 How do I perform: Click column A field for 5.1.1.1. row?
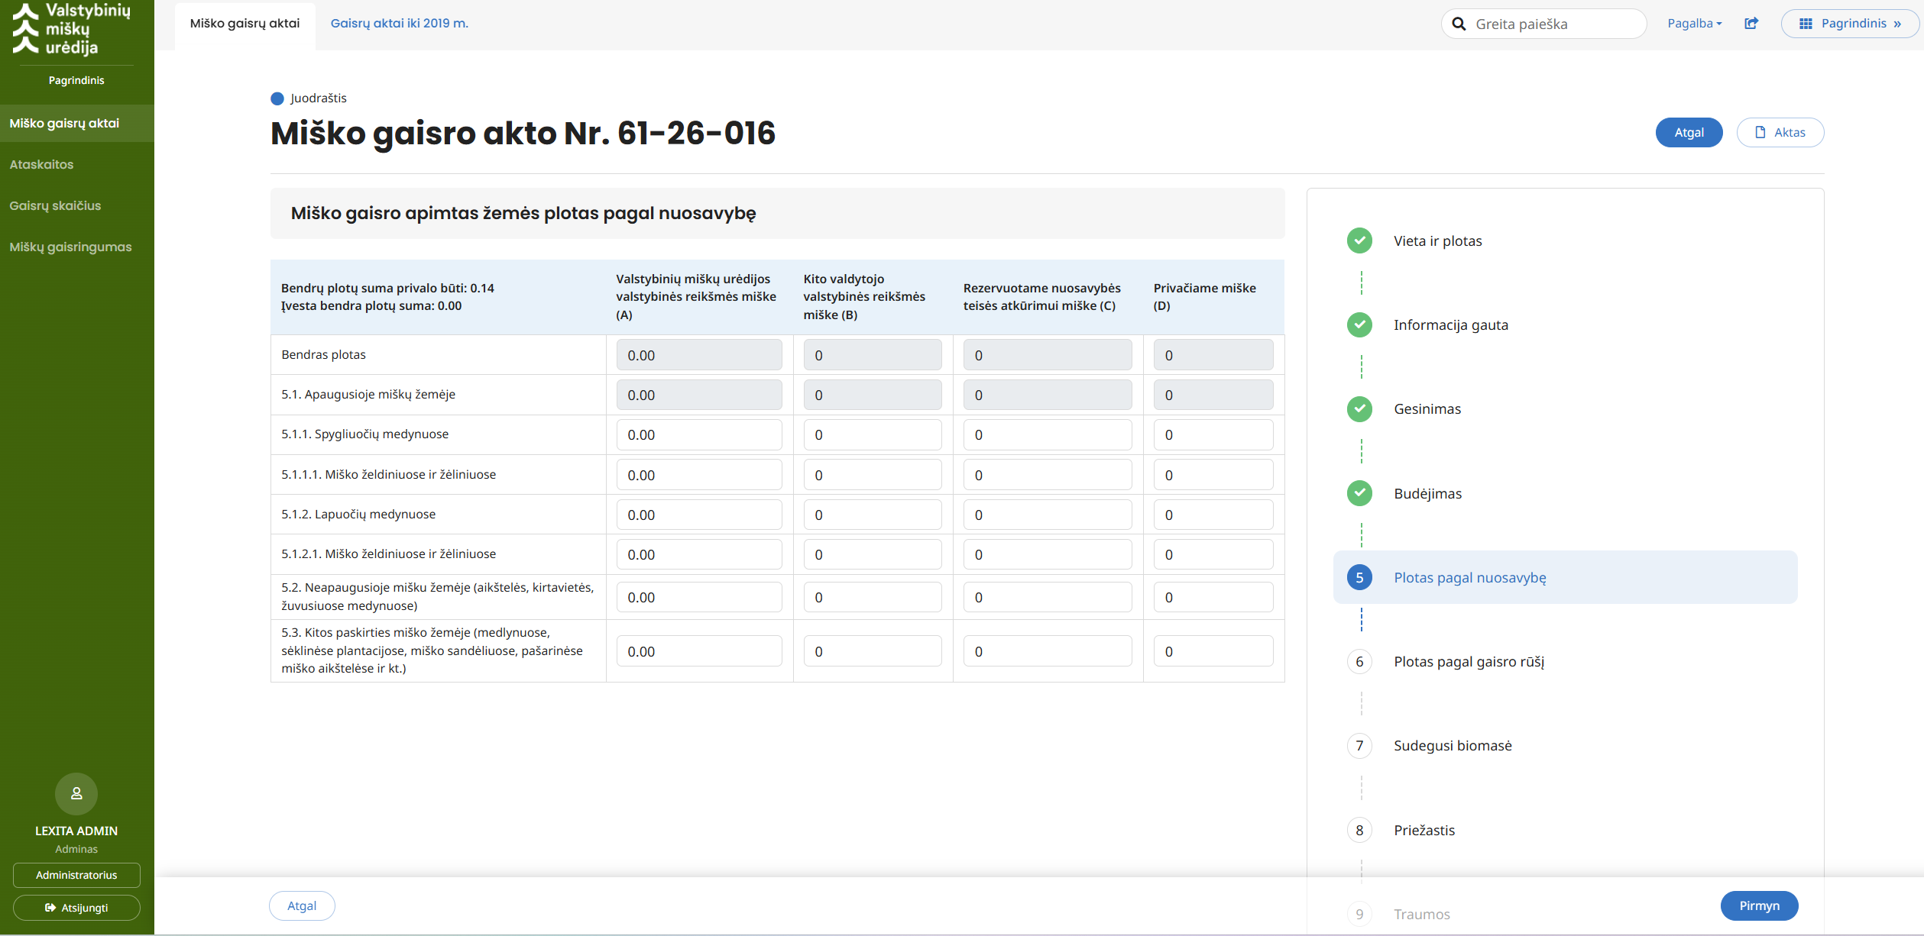699,475
